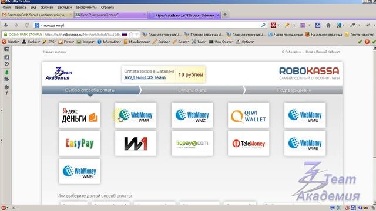Click the sidebar clock history icon

tap(6, 64)
